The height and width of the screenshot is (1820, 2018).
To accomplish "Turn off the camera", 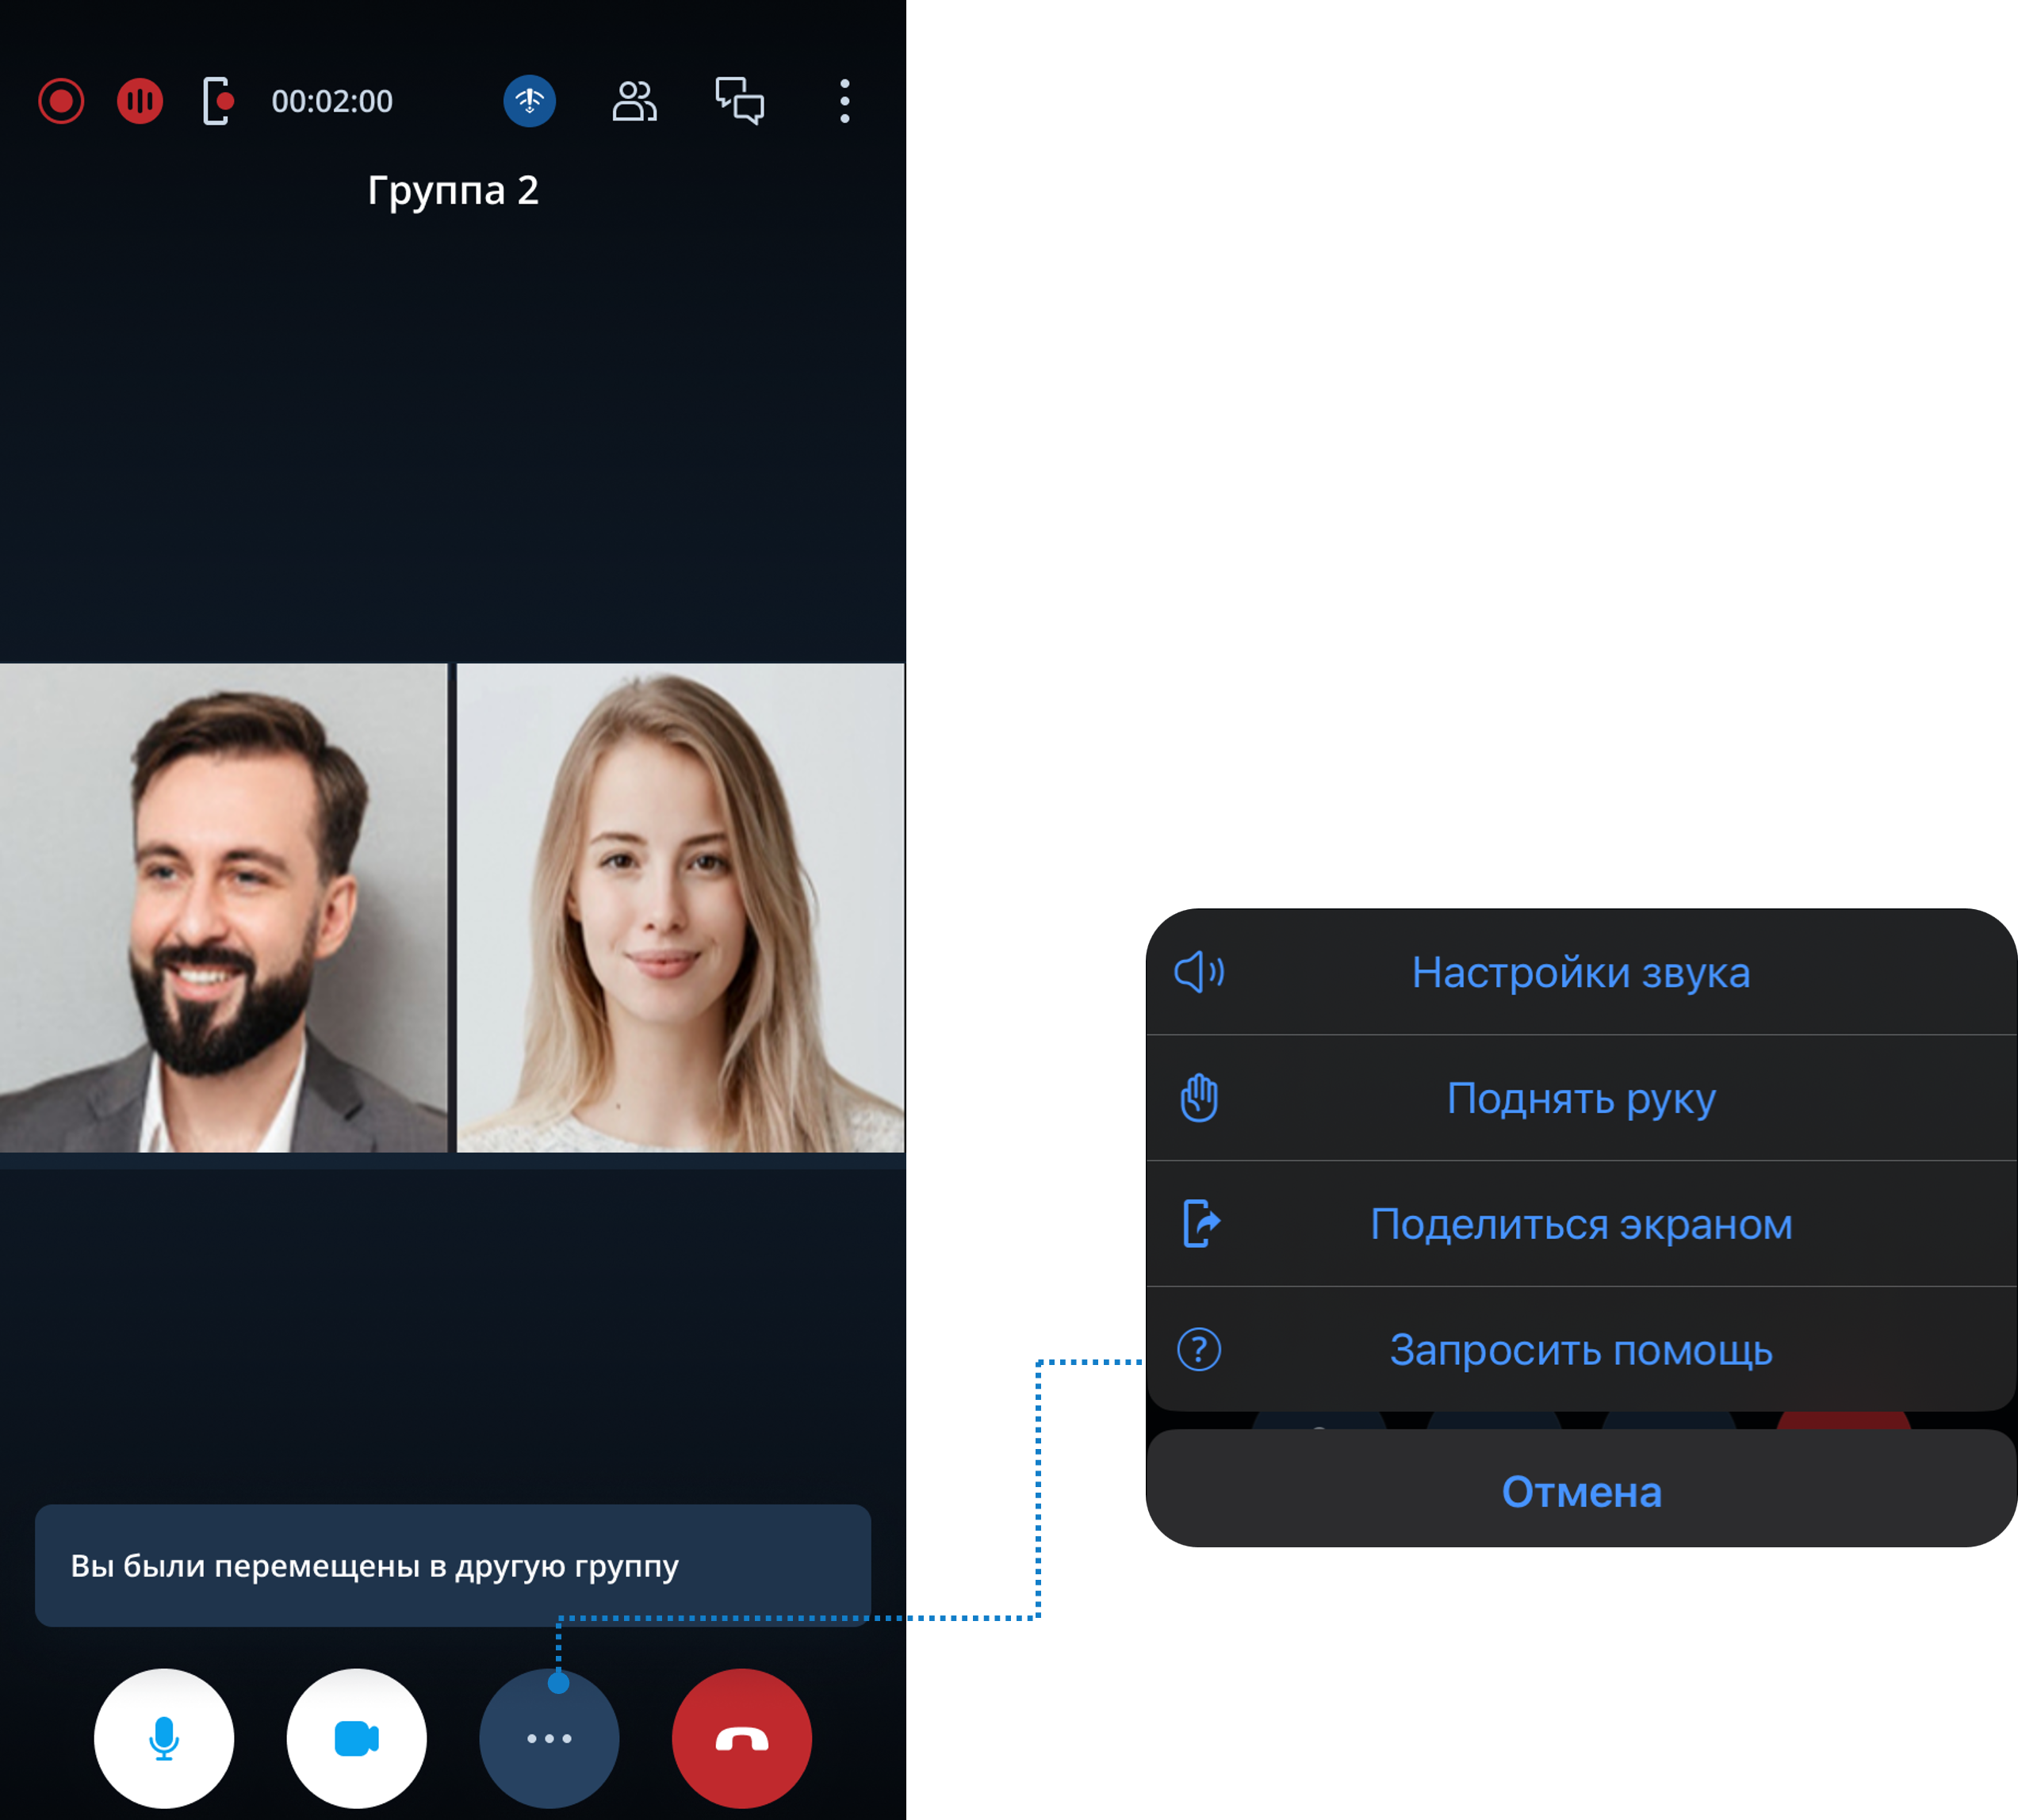I will pyautogui.click(x=356, y=1738).
